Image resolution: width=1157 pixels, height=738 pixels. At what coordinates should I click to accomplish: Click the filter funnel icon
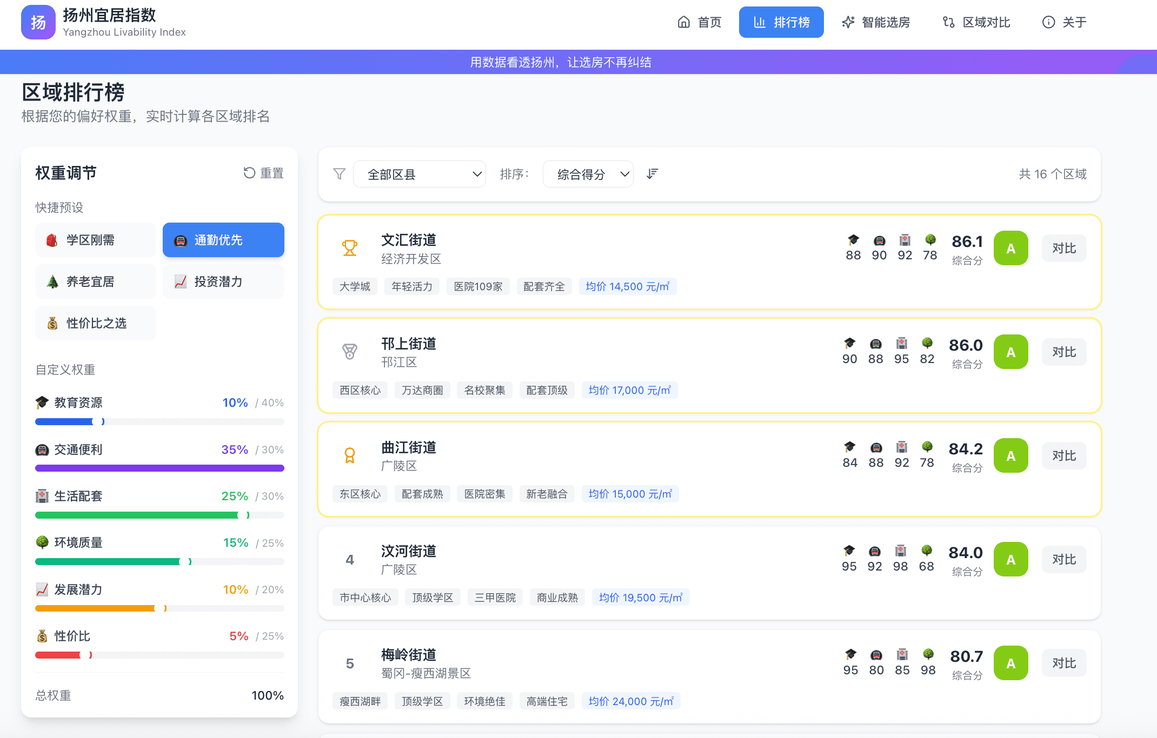(339, 174)
